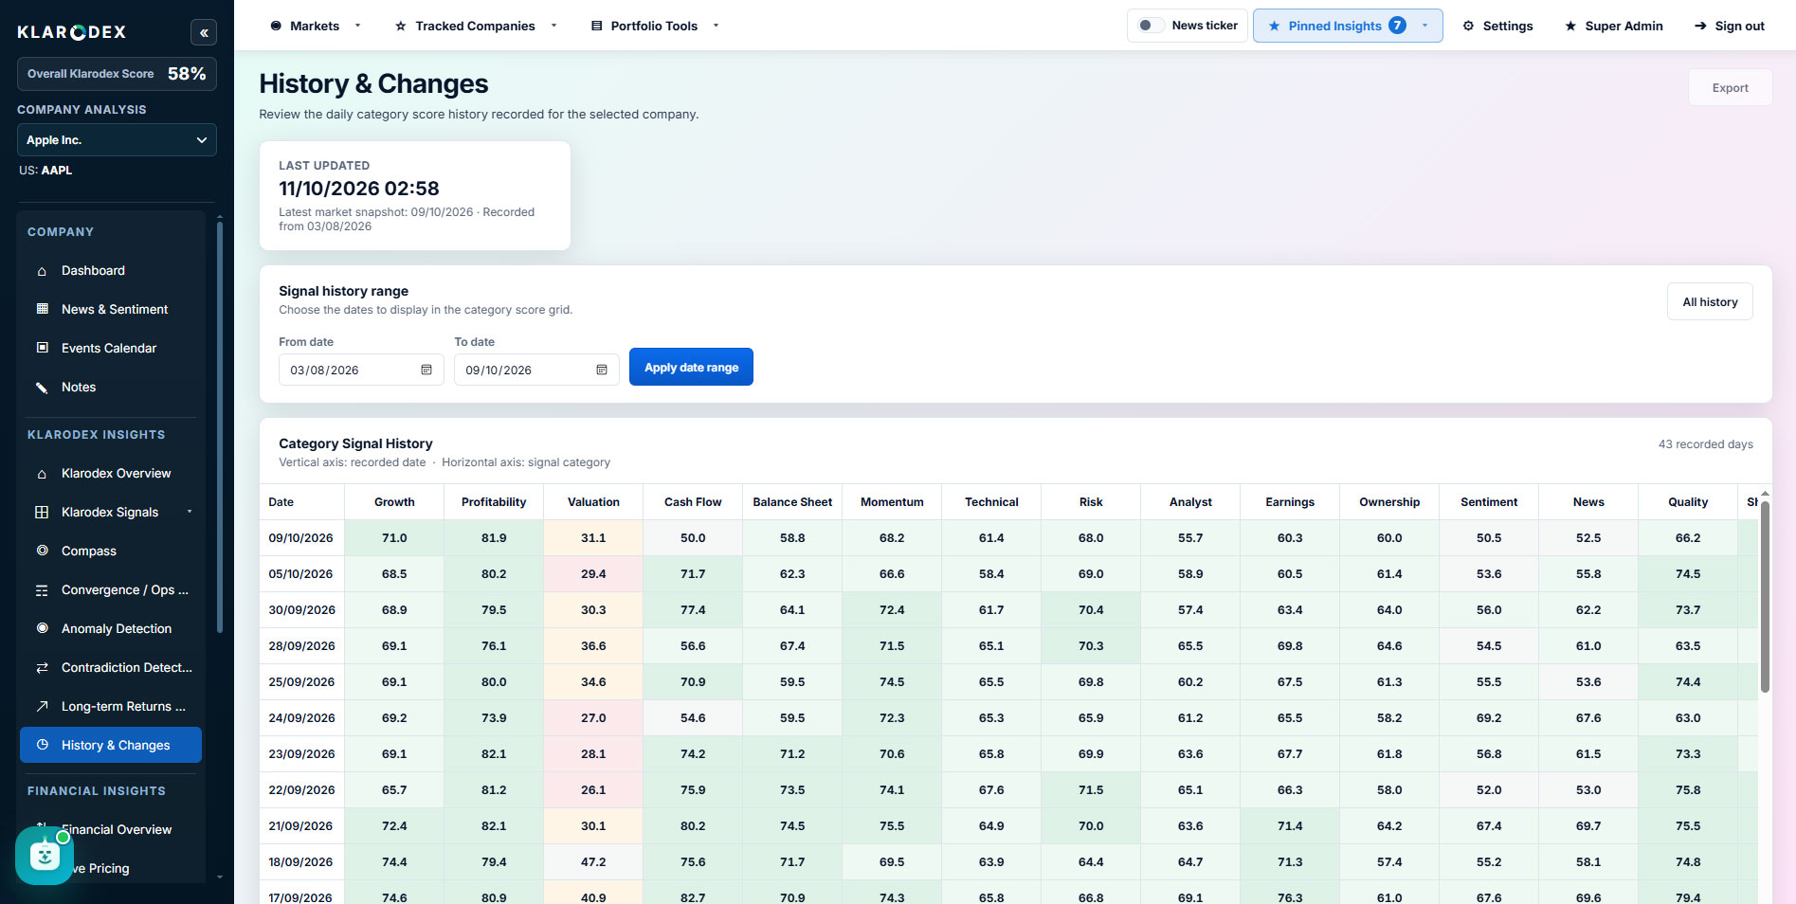Click the All history button

(1710, 301)
